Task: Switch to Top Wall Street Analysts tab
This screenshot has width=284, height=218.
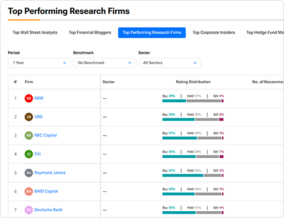Action: coord(35,32)
